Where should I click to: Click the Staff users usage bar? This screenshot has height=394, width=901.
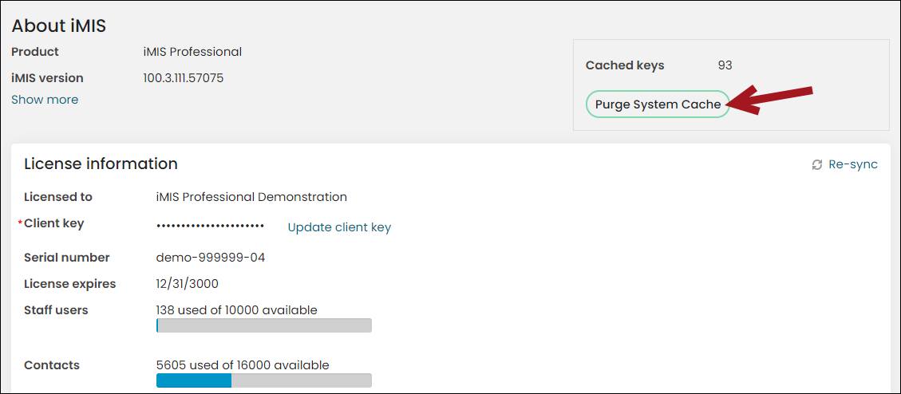(x=263, y=325)
